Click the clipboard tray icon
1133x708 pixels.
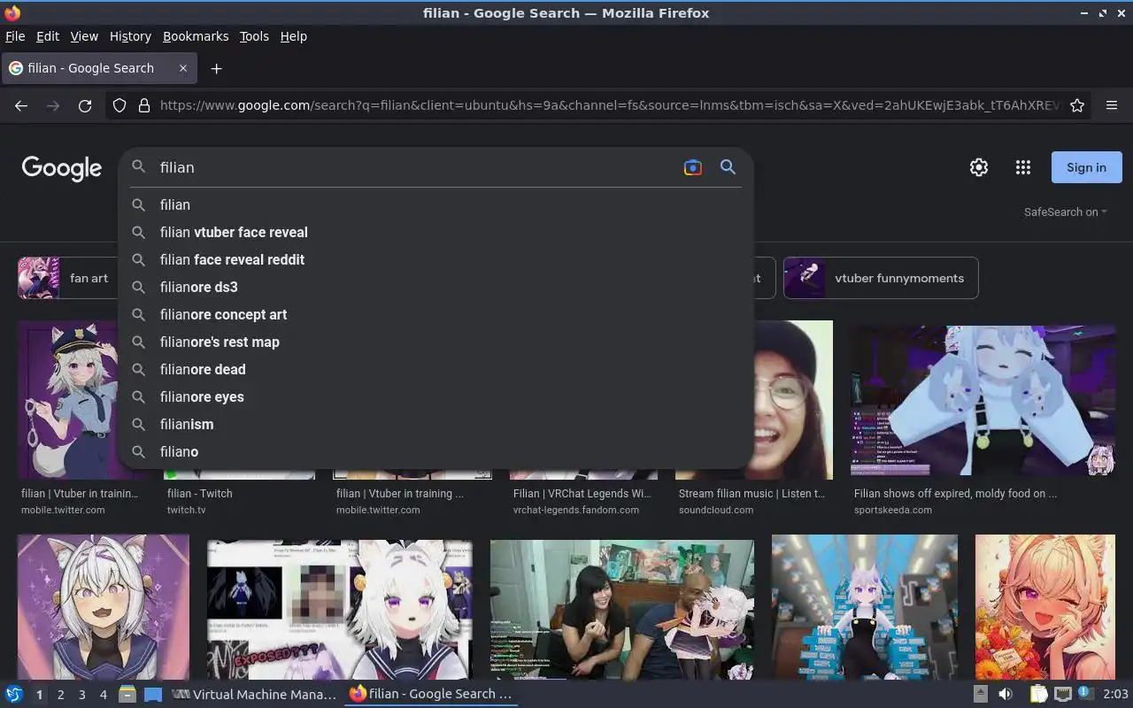pyautogui.click(x=1039, y=695)
